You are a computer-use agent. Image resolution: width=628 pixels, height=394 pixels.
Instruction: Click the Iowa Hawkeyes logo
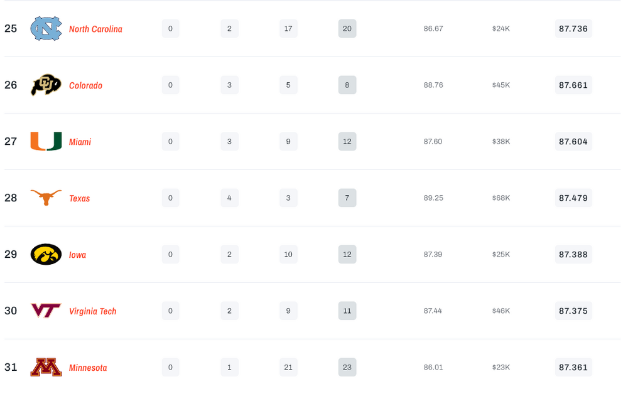[46, 255]
